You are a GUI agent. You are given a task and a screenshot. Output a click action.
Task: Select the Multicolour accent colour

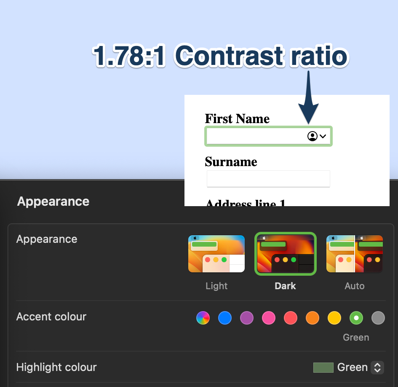[x=203, y=318]
